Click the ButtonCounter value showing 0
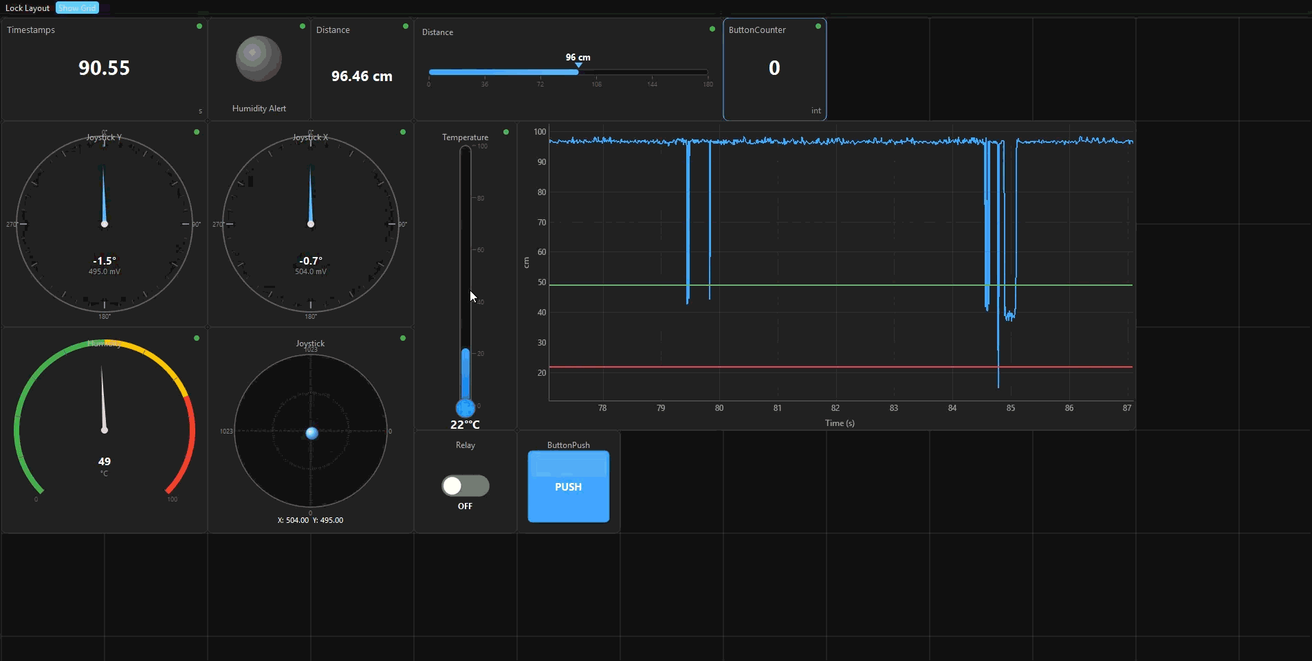The width and height of the screenshot is (1312, 661). pyautogui.click(x=774, y=67)
